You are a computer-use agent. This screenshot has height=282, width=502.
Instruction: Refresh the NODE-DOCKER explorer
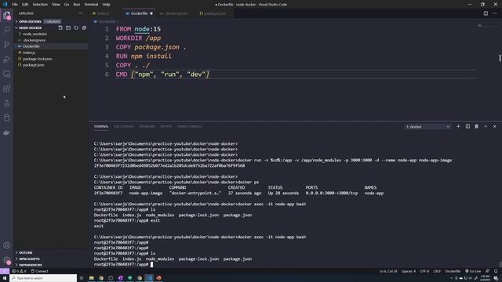[x=76, y=28]
